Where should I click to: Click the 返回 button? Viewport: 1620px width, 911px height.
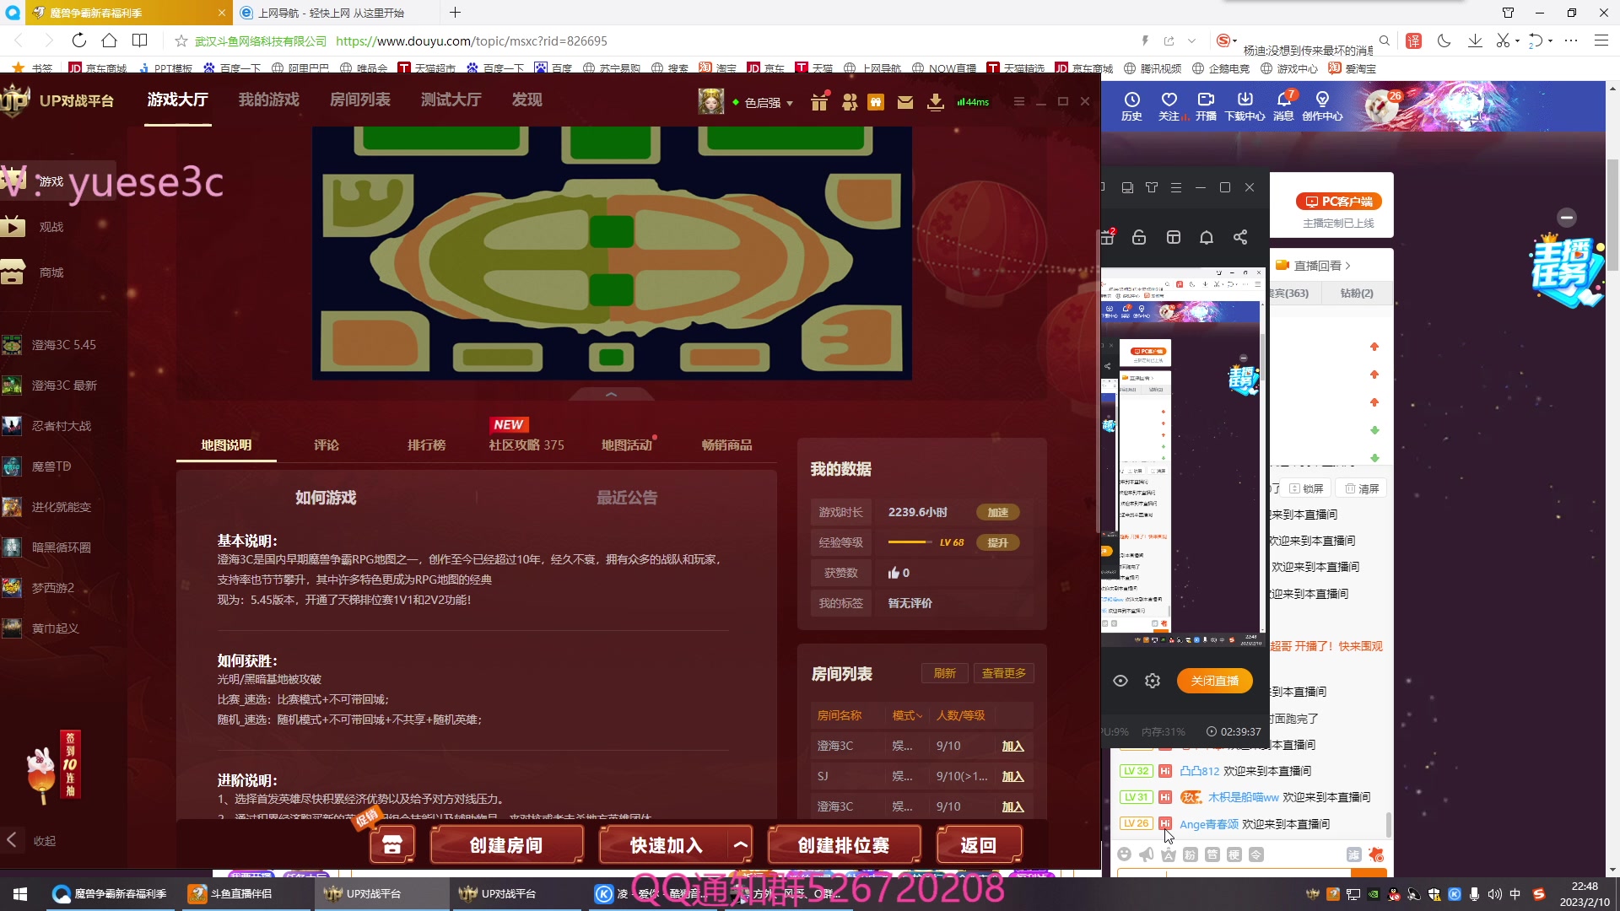tap(979, 844)
